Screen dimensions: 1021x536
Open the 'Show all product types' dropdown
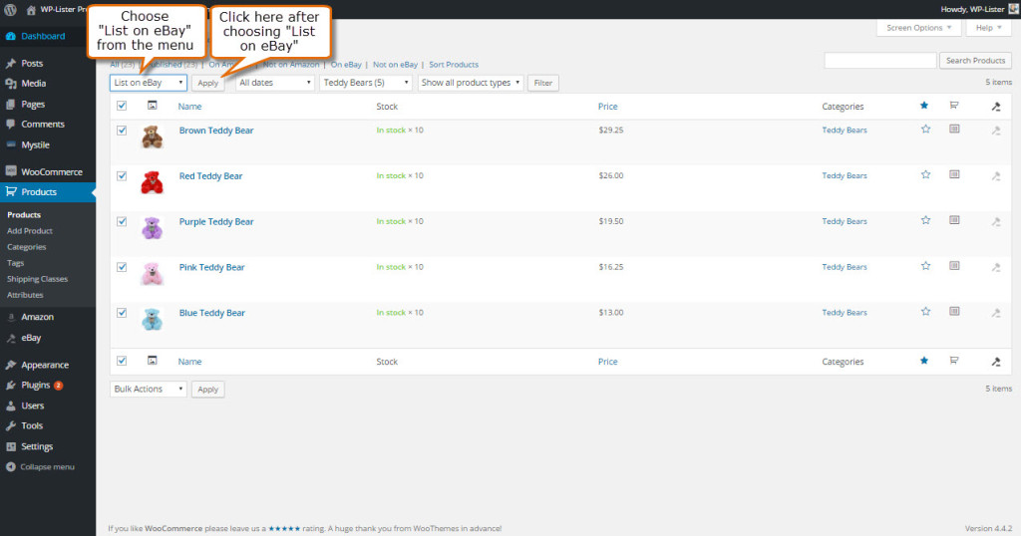click(x=471, y=83)
